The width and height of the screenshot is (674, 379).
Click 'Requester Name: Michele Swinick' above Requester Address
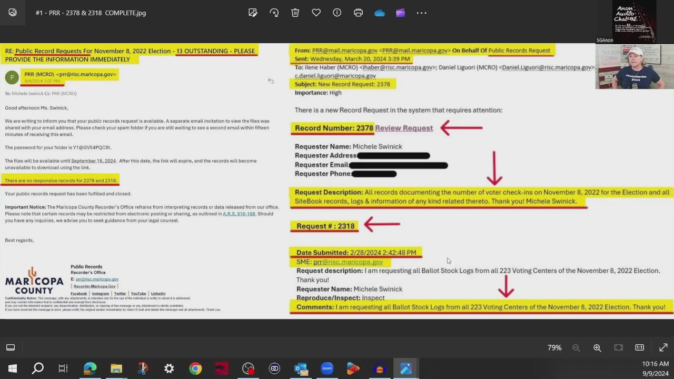pyautogui.click(x=348, y=146)
